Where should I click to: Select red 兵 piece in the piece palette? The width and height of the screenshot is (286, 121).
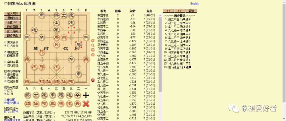pos(78,104)
